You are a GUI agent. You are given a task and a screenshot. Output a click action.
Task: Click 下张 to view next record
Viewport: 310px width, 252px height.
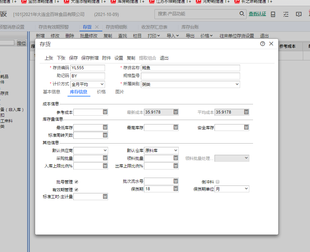(x=61, y=58)
